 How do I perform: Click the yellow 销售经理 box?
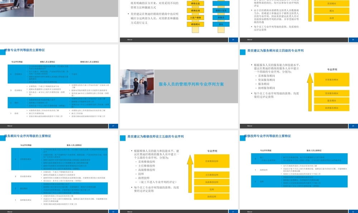(x=195, y=10)
